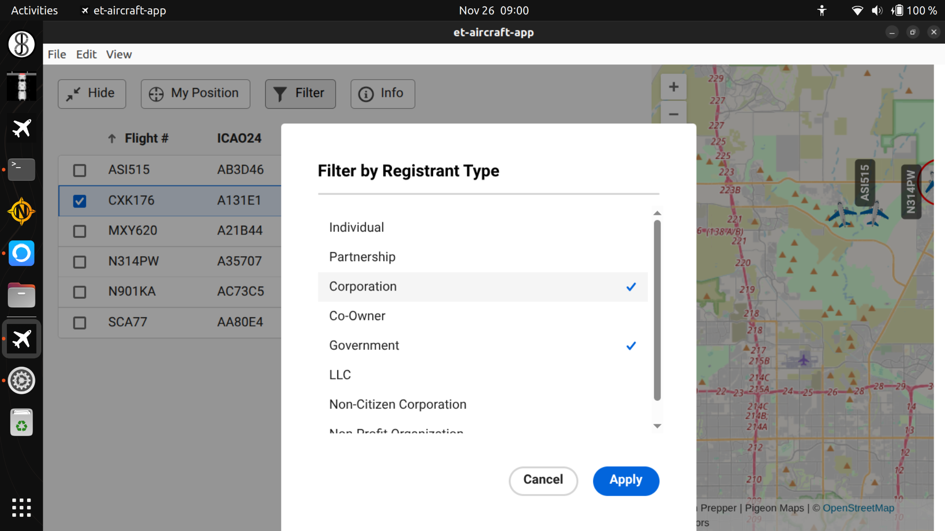The height and width of the screenshot is (531, 945).
Task: Click the map zoom in plus button
Action: 673,87
